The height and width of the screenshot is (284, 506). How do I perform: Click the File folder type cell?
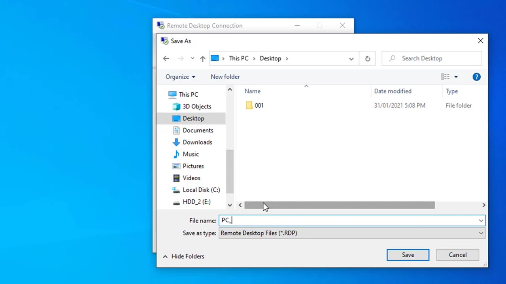pos(459,105)
